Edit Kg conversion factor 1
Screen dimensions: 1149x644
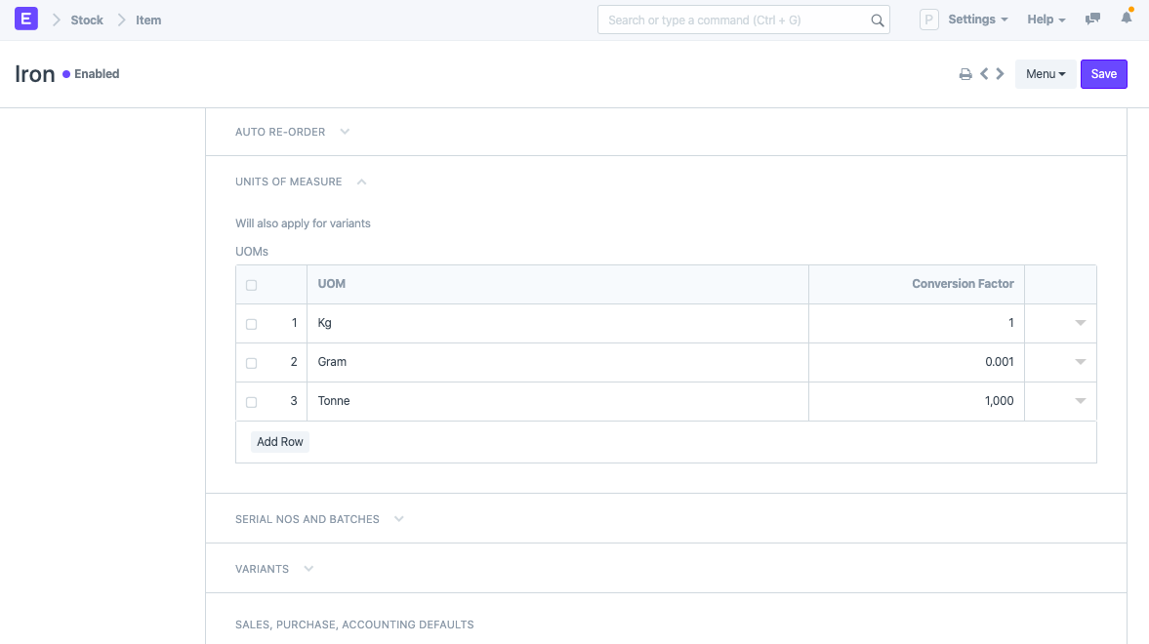(916, 323)
